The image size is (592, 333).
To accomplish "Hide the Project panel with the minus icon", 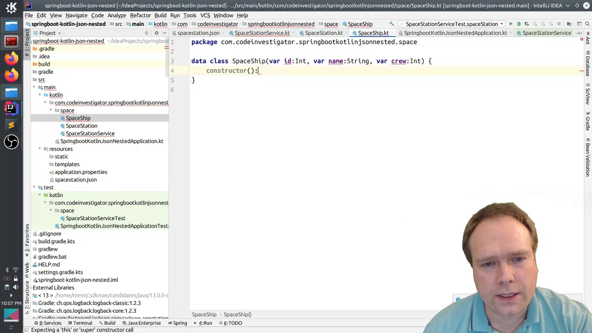I will click(164, 33).
